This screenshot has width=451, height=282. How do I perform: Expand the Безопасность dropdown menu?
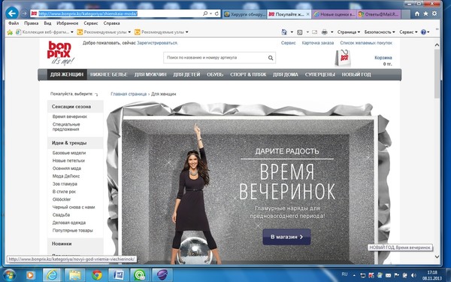point(380,32)
